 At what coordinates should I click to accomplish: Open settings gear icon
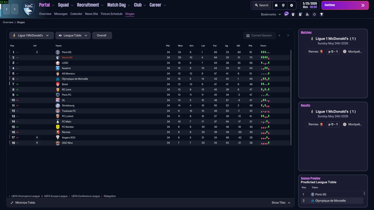(x=291, y=5)
